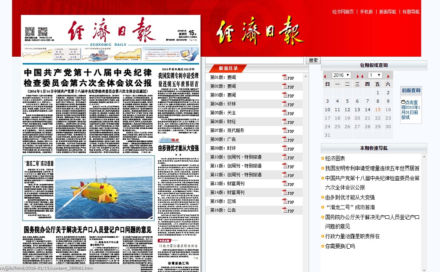This screenshot has width=440, height=272.
Task: Open PDF for 第11版 创周刊·特别报道
Action: (x=288, y=166)
